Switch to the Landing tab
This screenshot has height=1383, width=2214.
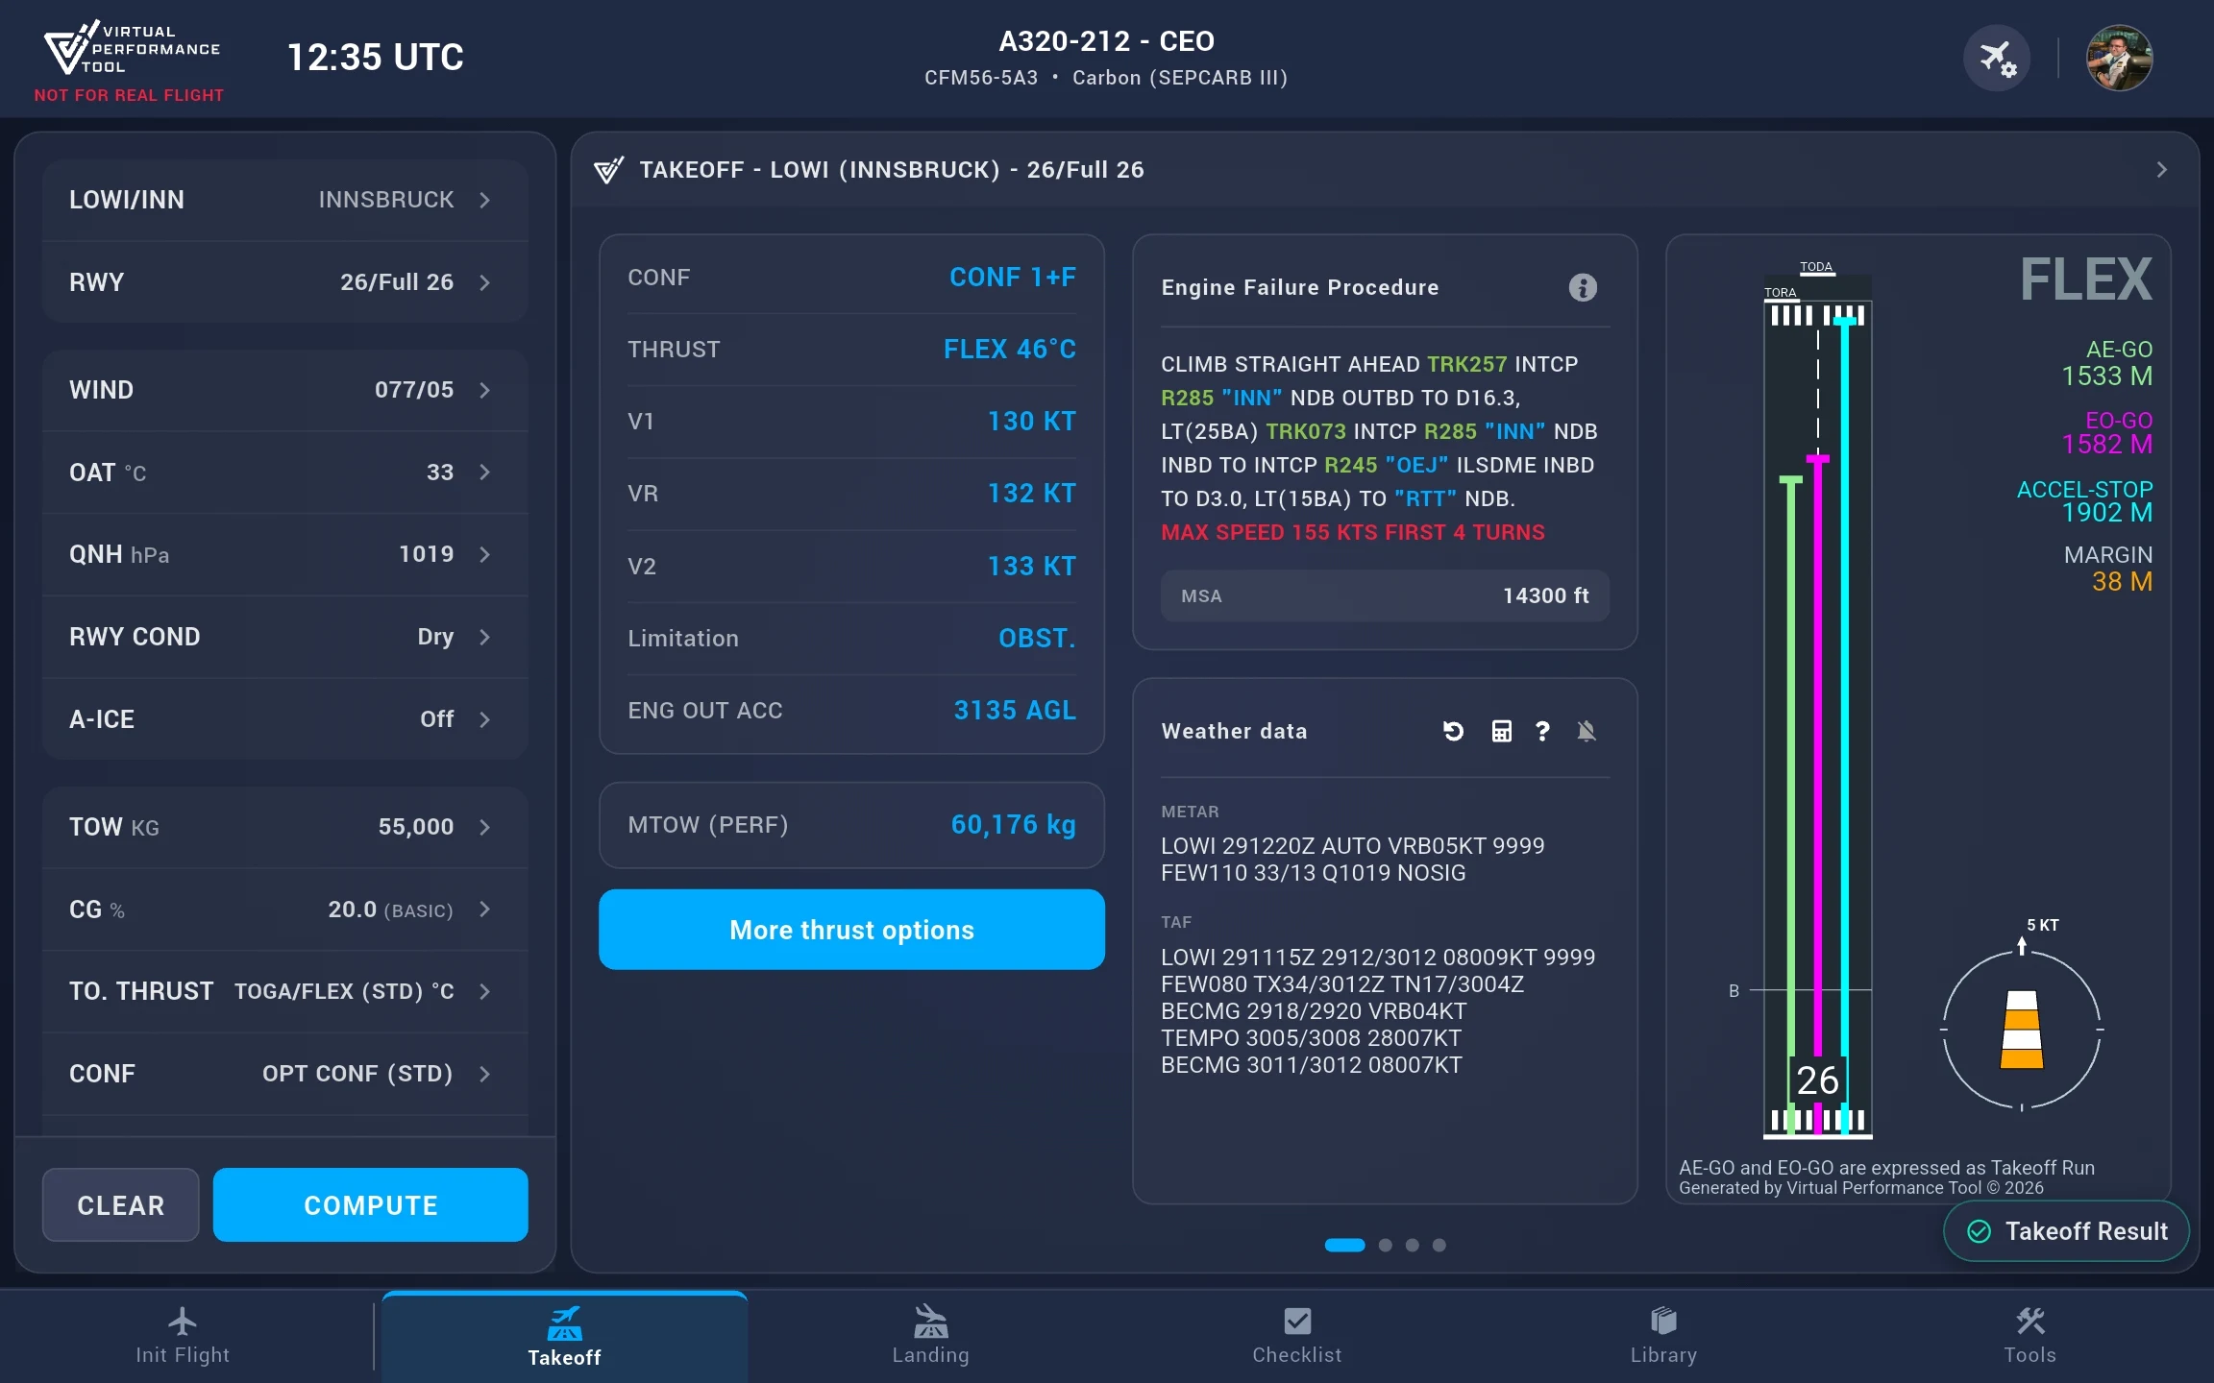click(930, 1336)
